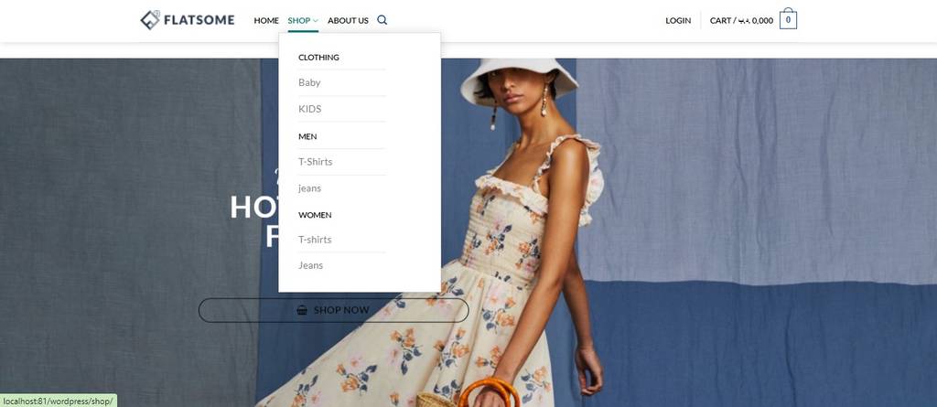The height and width of the screenshot is (407, 937).
Task: Open the ABOUT US page
Action: pos(348,20)
